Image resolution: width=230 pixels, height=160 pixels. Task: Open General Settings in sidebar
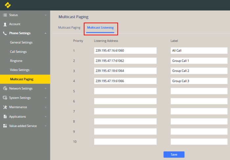pyautogui.click(x=21, y=43)
